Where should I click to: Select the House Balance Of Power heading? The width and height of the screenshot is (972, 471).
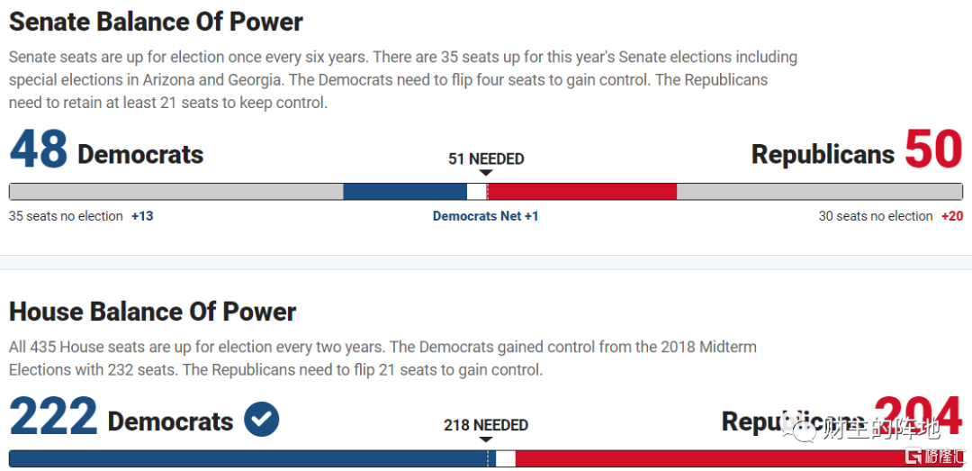tap(152, 312)
